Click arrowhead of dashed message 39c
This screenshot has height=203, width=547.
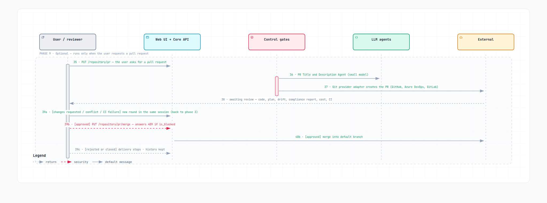168,153
